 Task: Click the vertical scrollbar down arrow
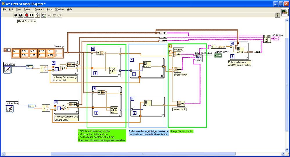[287, 150]
